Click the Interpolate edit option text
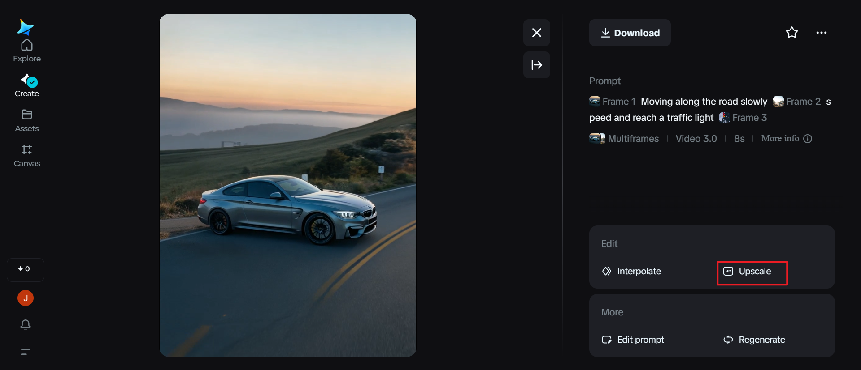 click(639, 271)
